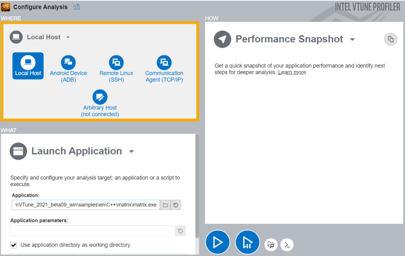This screenshot has height=256, width=405.
Task: Follow the Learn more link
Action: pos(292,72)
